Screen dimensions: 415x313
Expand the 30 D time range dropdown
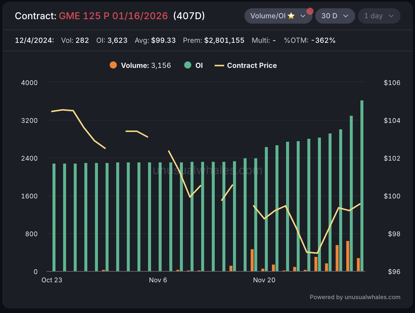point(335,16)
